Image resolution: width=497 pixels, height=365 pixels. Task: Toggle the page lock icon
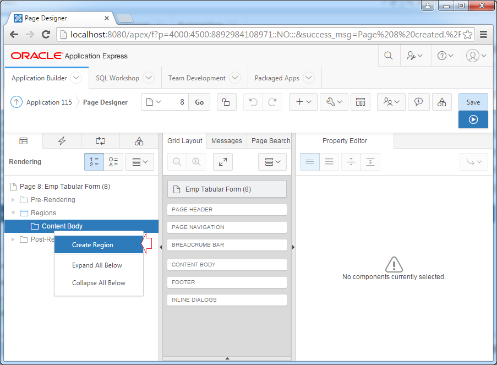click(x=226, y=102)
